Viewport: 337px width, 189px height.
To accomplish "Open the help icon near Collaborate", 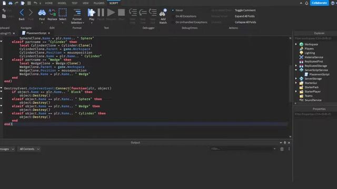I will (332, 3).
